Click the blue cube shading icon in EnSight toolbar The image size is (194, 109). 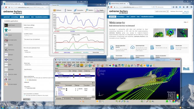pyautogui.click(x=148, y=66)
